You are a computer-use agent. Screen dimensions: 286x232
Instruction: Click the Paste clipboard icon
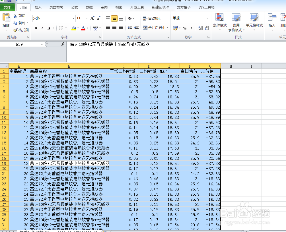coord(6,18)
